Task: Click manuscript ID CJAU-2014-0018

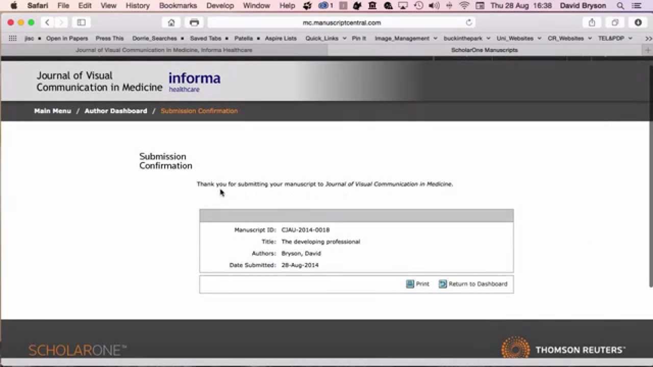Action: point(306,230)
